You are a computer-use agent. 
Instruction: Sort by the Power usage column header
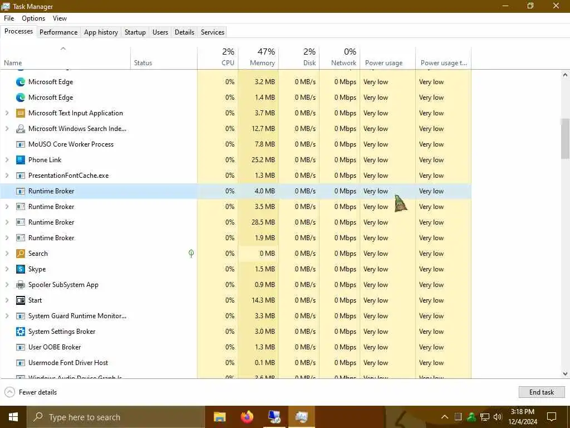point(387,58)
